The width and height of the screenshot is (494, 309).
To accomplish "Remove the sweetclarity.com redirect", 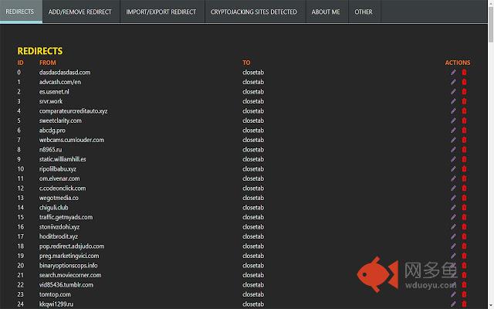I will pos(464,121).
